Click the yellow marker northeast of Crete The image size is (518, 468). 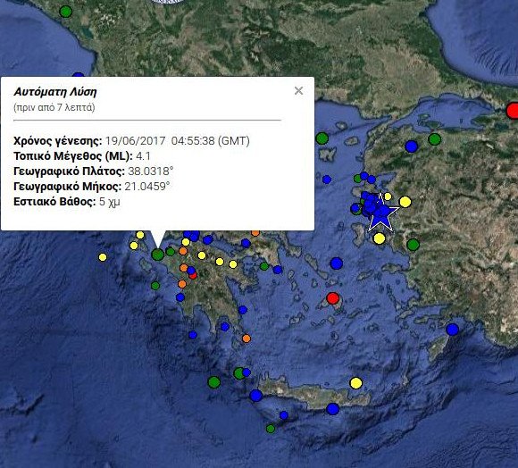(355, 383)
